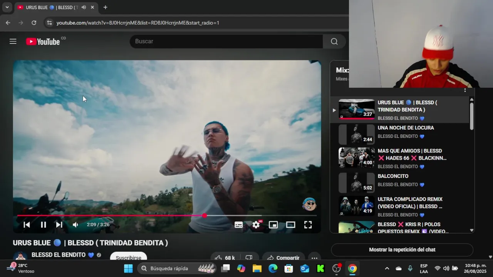
Task: Open mix playlist three-dot options
Action: click(x=465, y=90)
